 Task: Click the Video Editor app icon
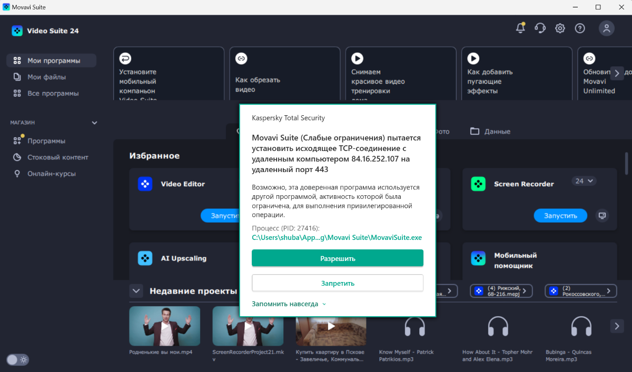pyautogui.click(x=145, y=184)
